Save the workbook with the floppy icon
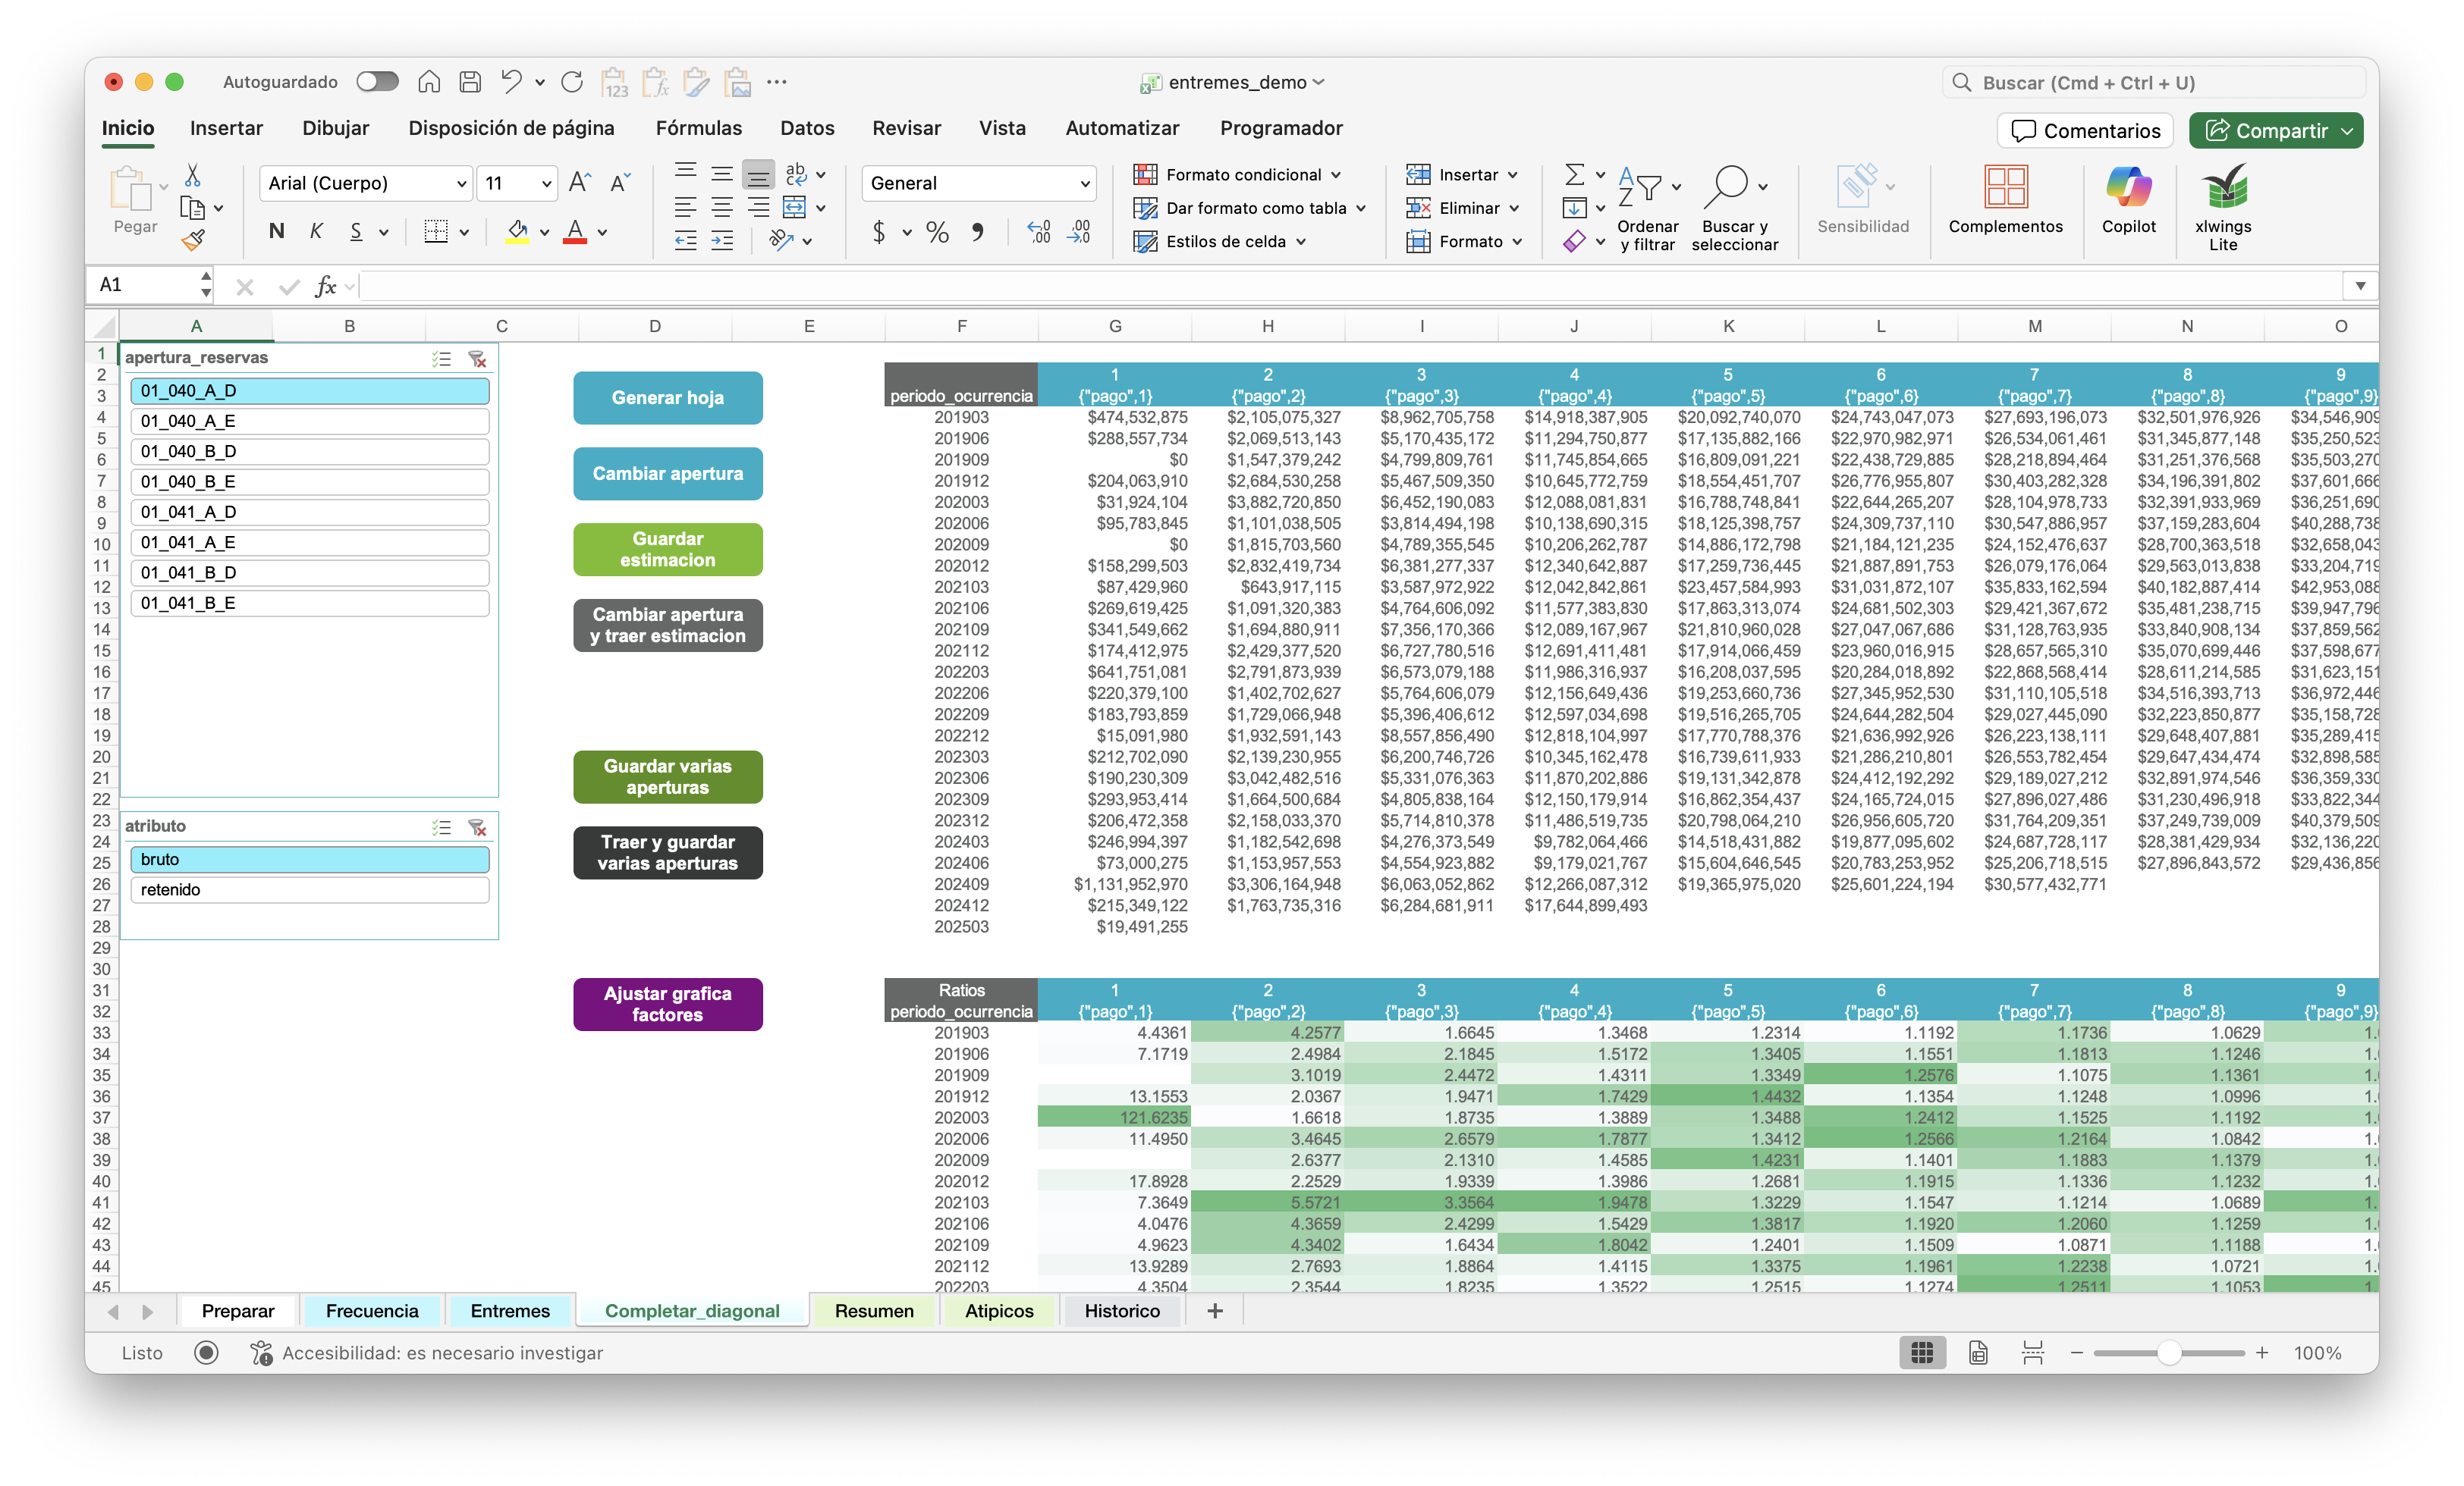This screenshot has width=2464, height=1486. pos(470,82)
